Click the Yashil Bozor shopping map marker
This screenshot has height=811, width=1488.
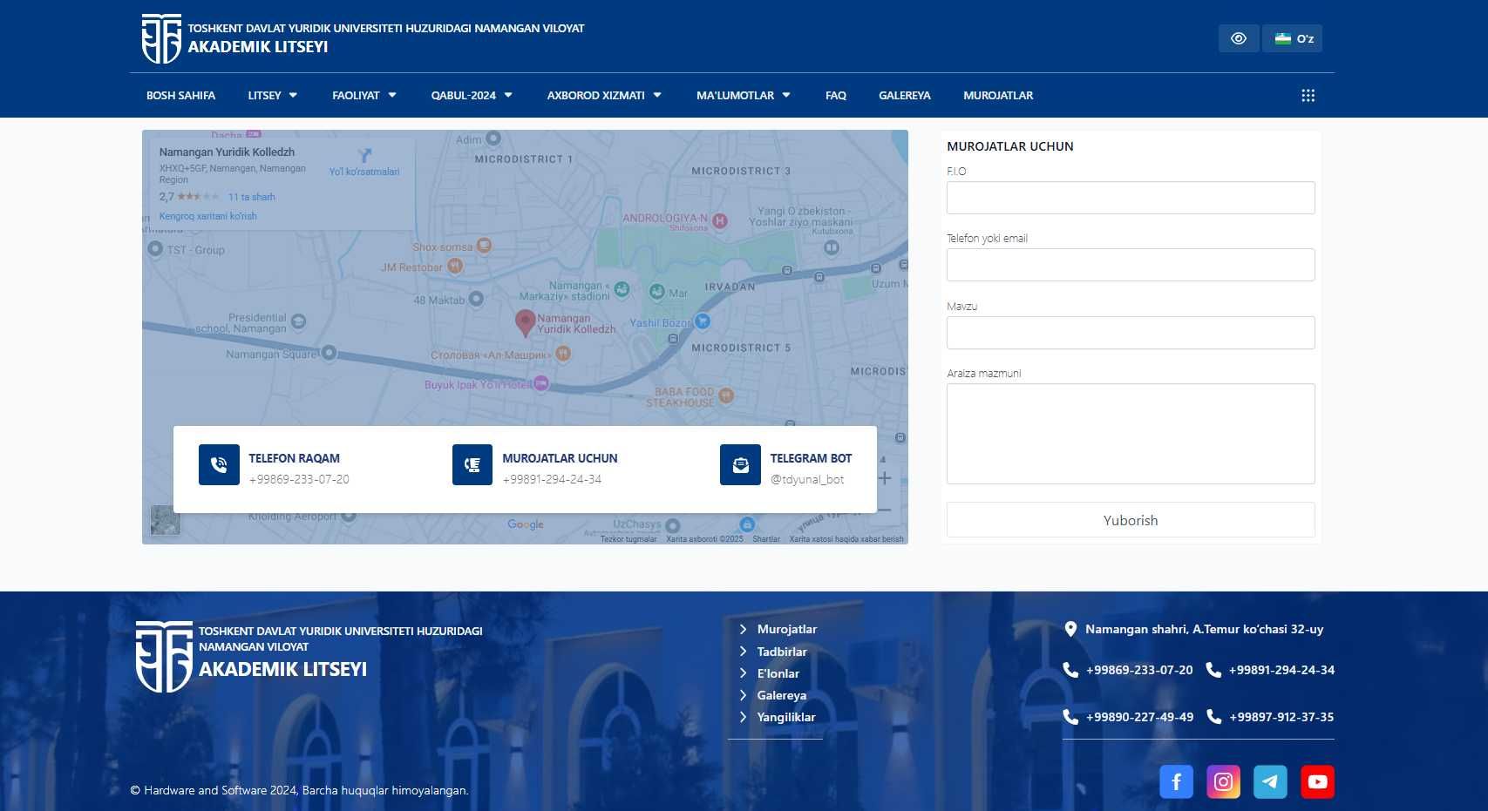tap(703, 321)
